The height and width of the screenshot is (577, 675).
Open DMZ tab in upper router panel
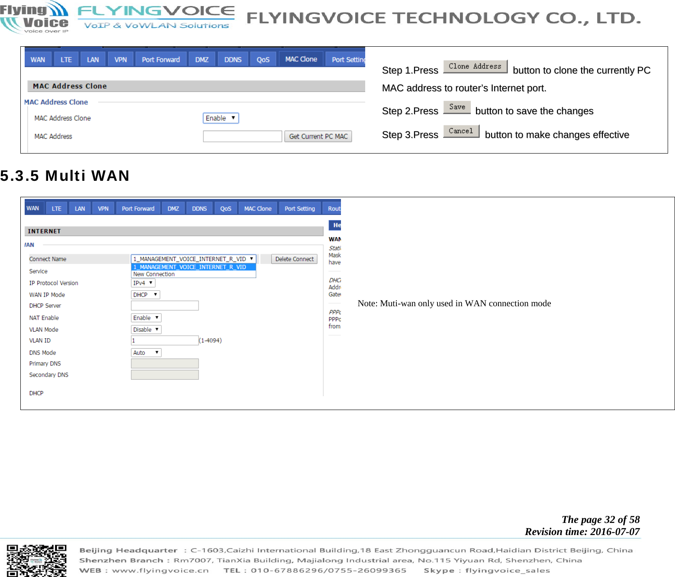coord(202,59)
